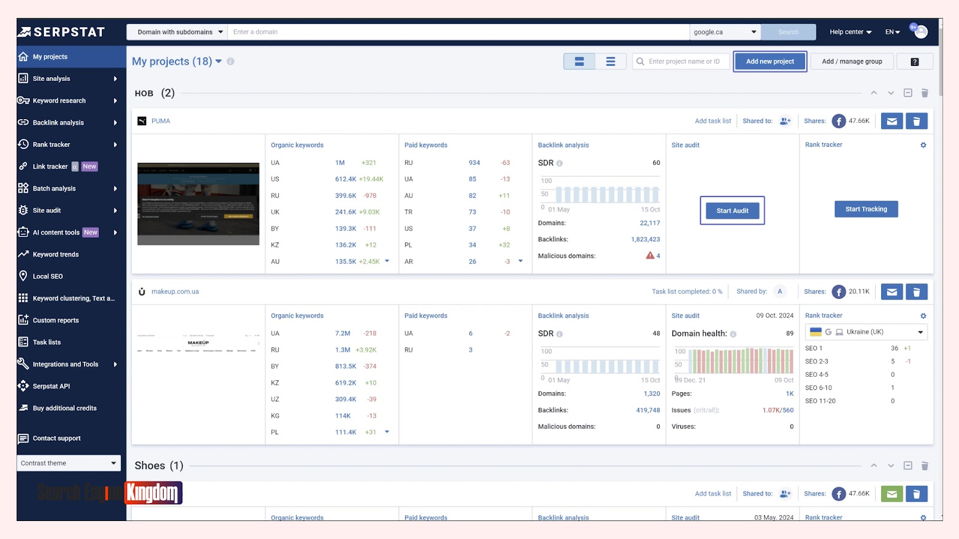Open google.ca search engine dropdown
The height and width of the screenshot is (539, 959).
coord(725,32)
